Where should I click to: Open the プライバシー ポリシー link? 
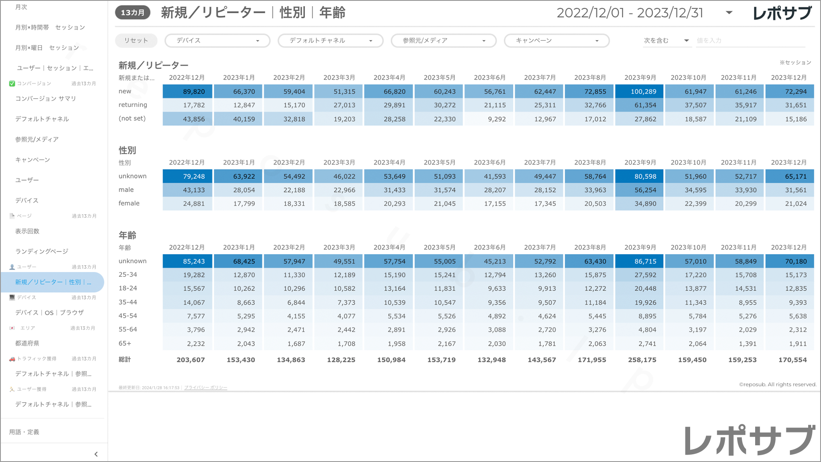206,388
